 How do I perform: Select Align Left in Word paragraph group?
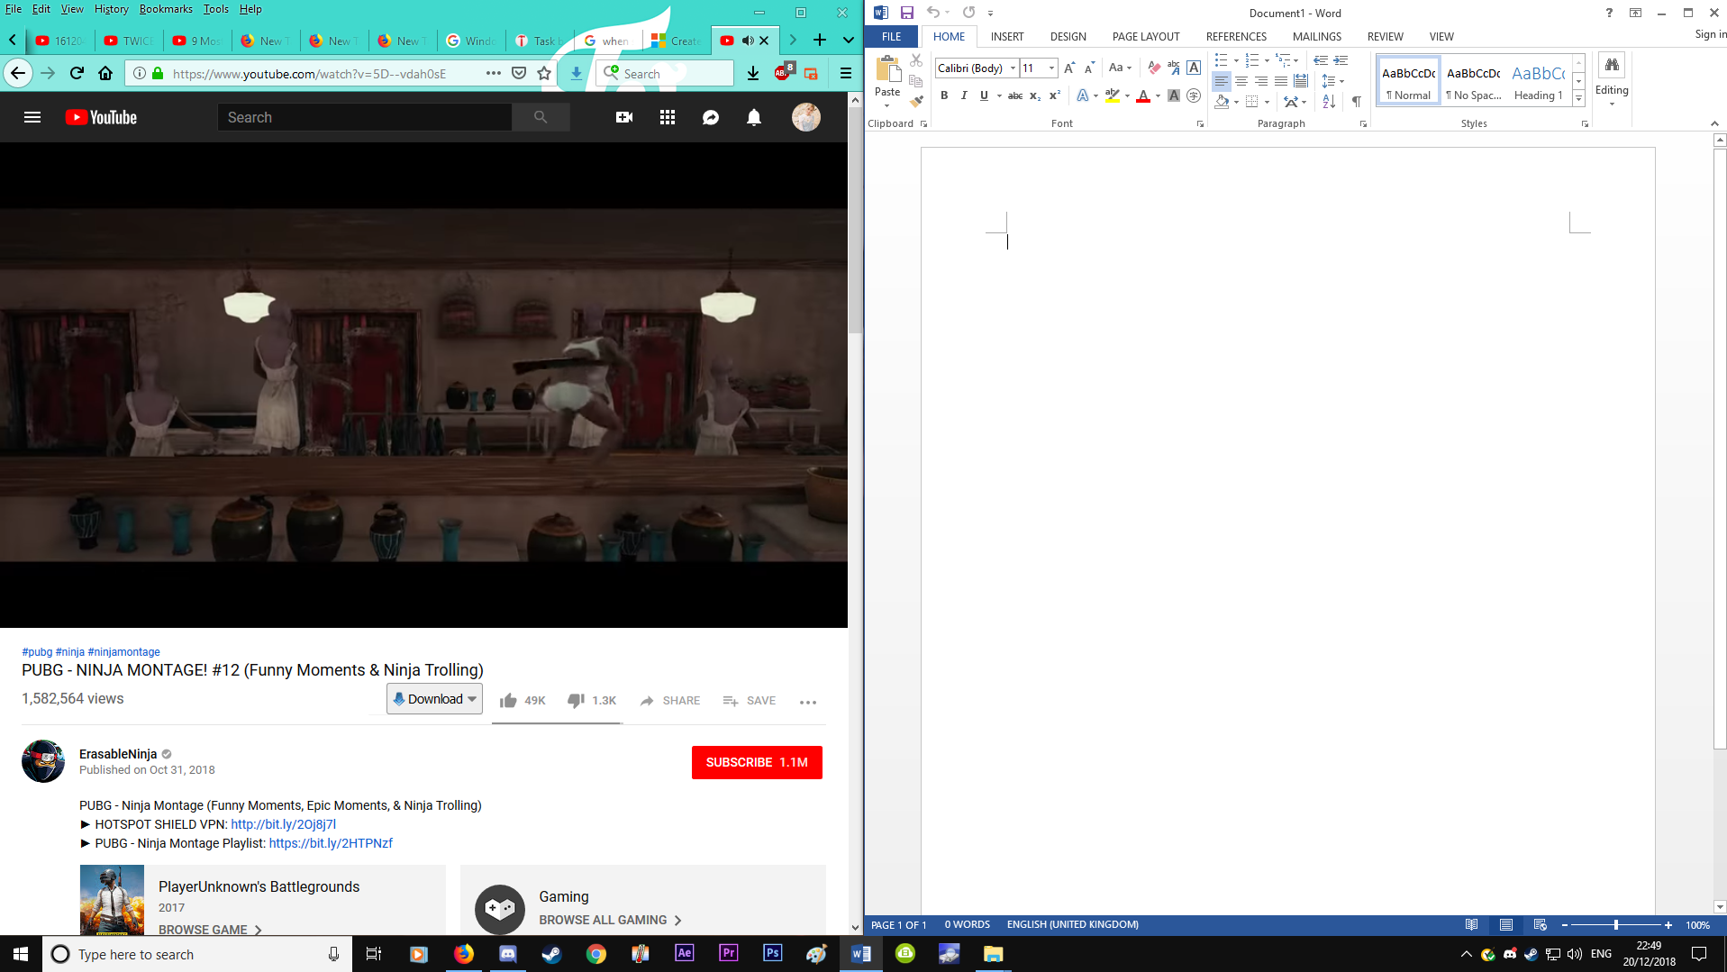click(1222, 81)
